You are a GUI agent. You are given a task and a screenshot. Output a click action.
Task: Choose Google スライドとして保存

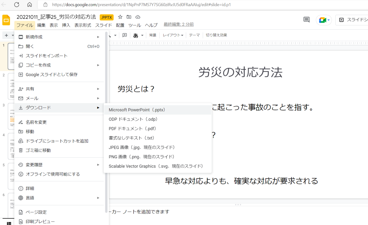click(59, 75)
